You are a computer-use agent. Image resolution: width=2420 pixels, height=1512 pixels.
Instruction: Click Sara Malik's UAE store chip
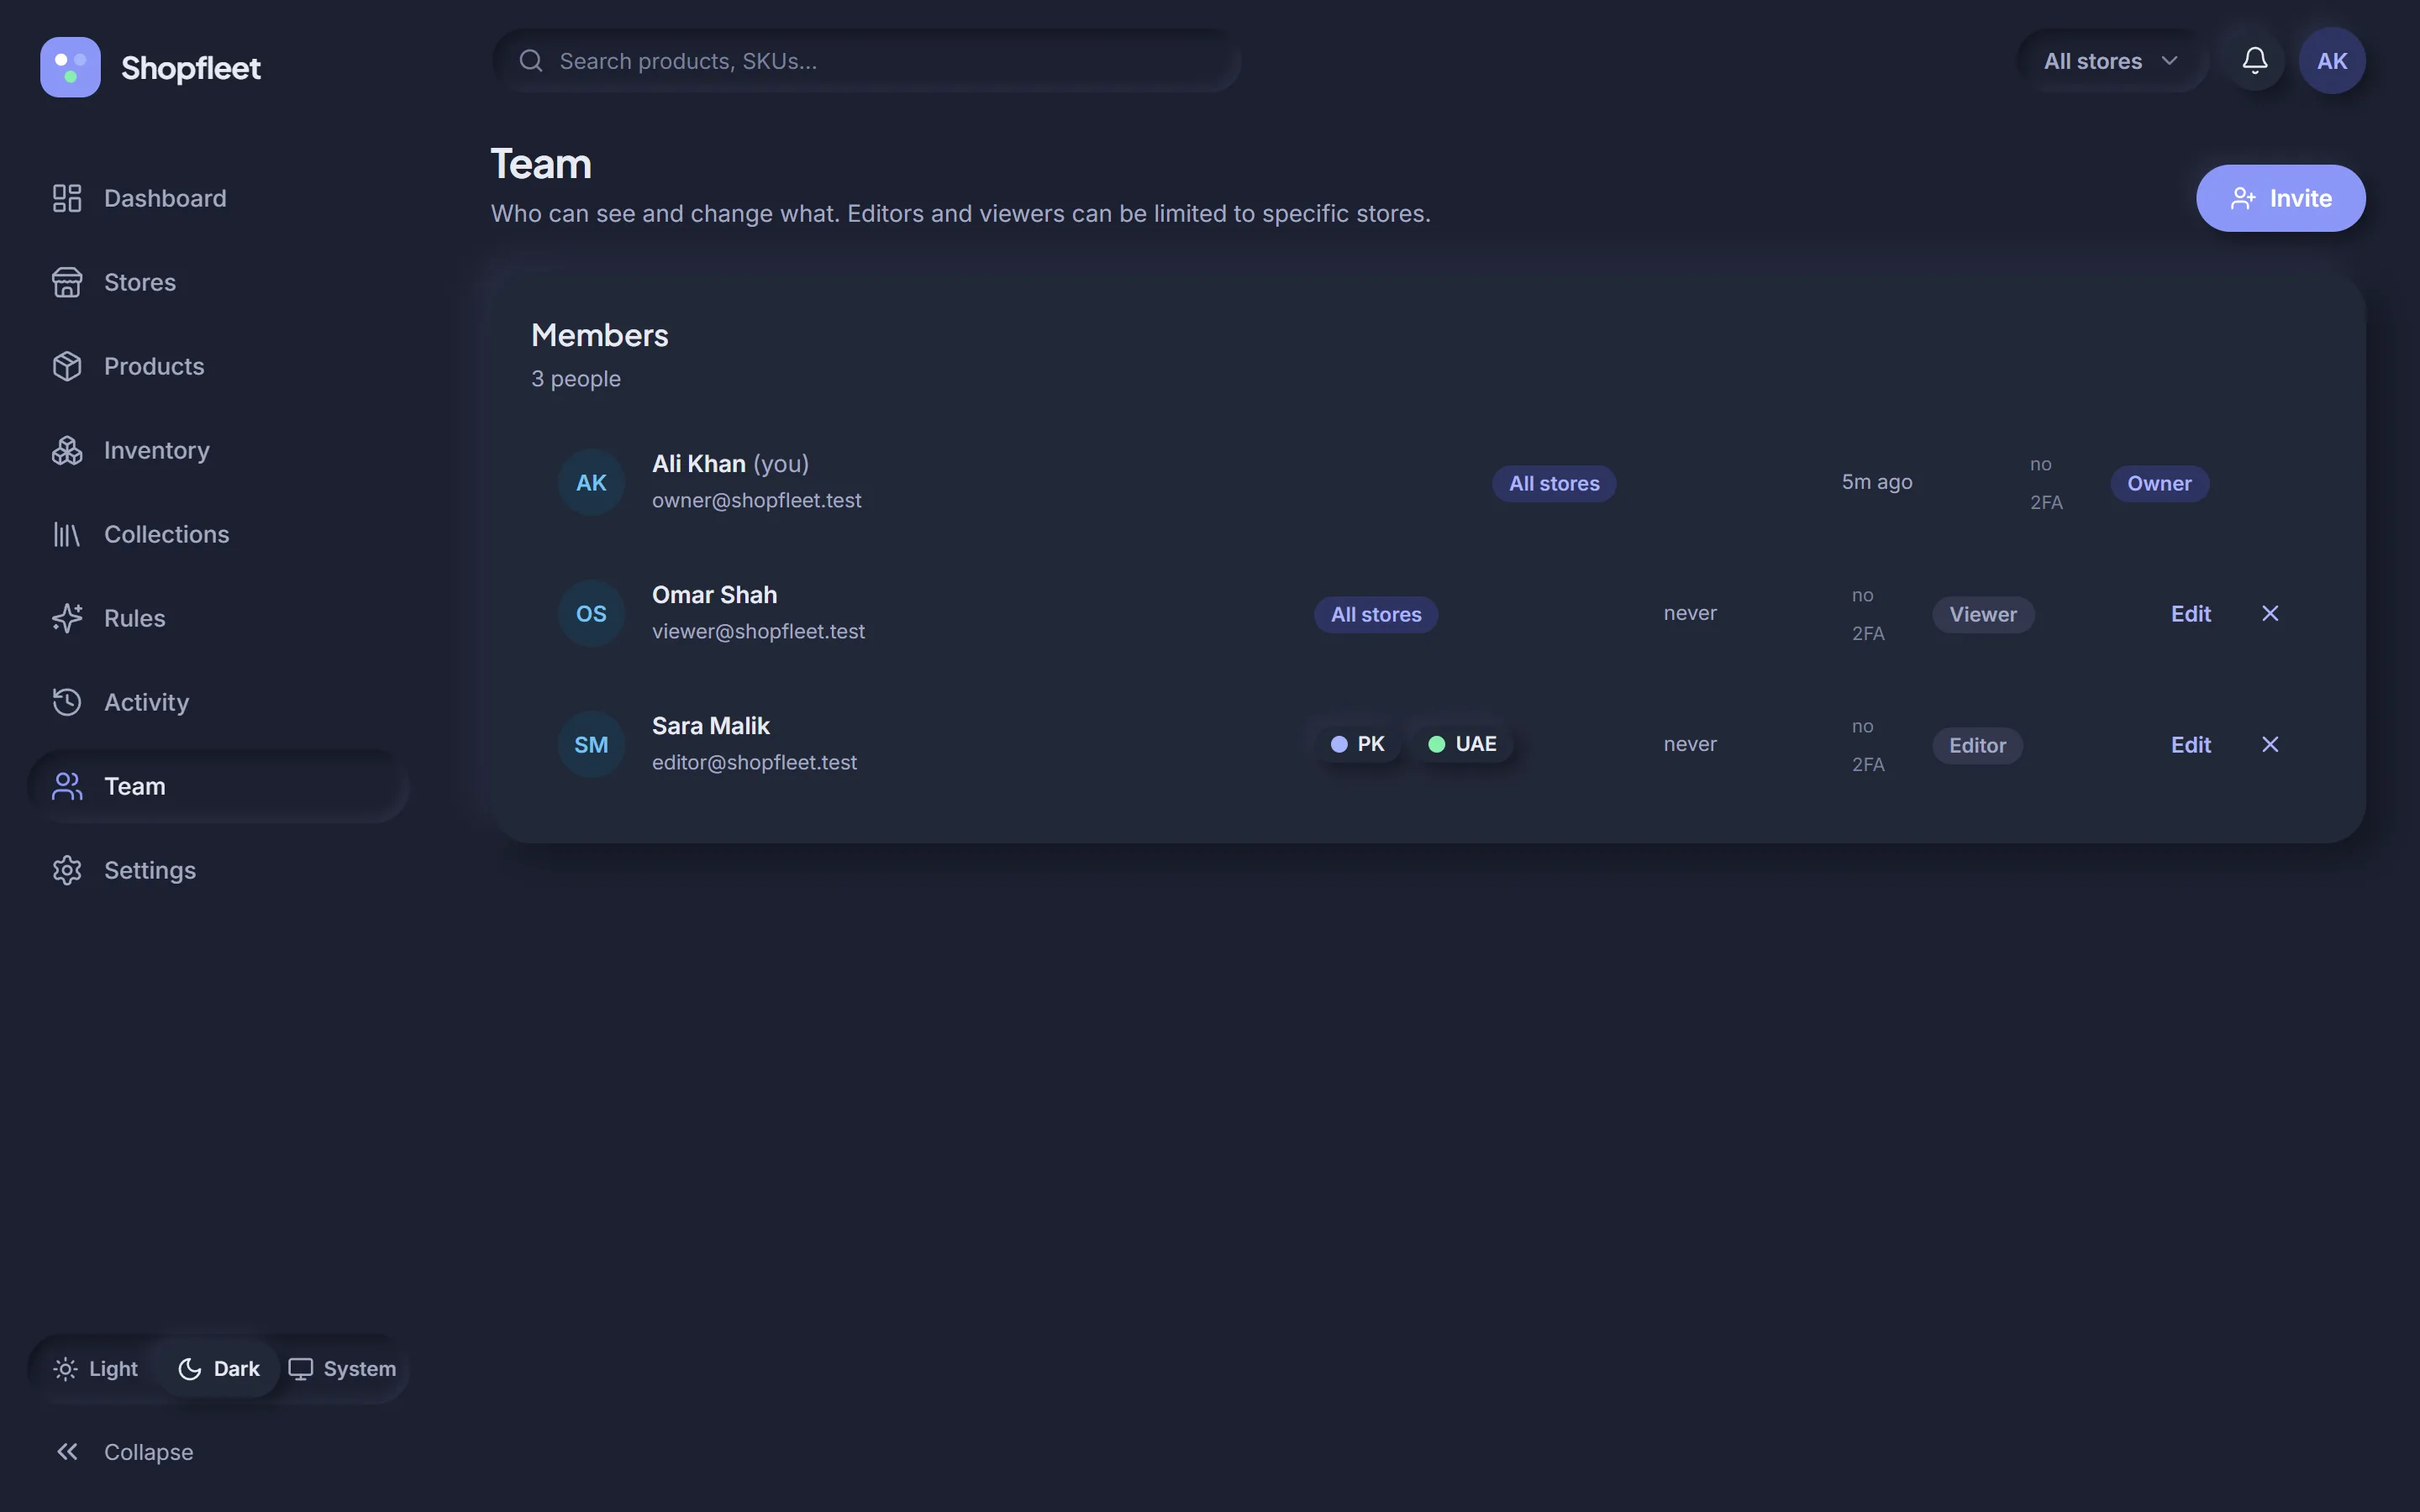(1462, 744)
